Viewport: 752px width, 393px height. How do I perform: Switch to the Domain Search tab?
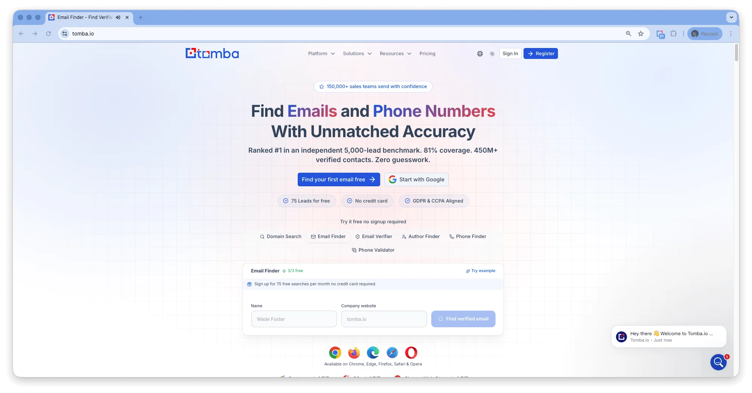pyautogui.click(x=281, y=237)
